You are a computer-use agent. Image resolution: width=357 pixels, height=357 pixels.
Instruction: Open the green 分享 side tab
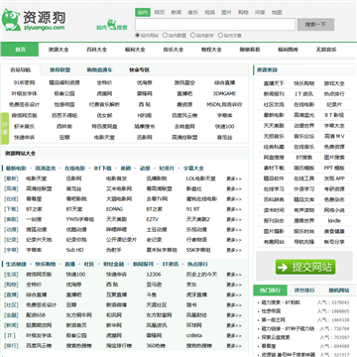pos(5,128)
